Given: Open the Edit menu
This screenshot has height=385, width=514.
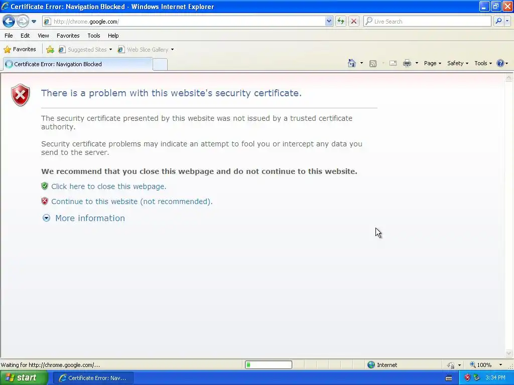Looking at the screenshot, I should pos(25,36).
